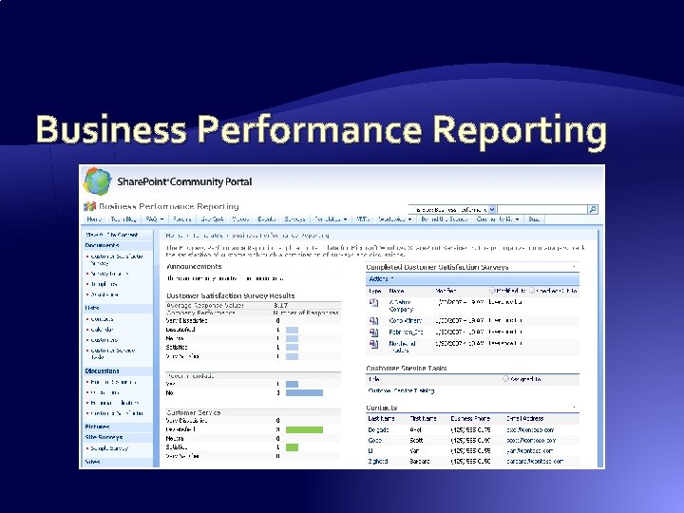Open the Customer Service Training task
The width and height of the screenshot is (684, 513).
[401, 390]
